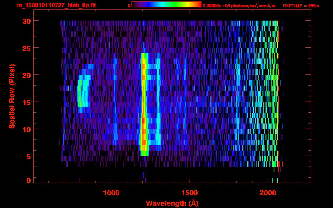This screenshot has width=333, height=208.
Task: Click the Spatial Row (Pixel) axis title
Action: point(12,96)
